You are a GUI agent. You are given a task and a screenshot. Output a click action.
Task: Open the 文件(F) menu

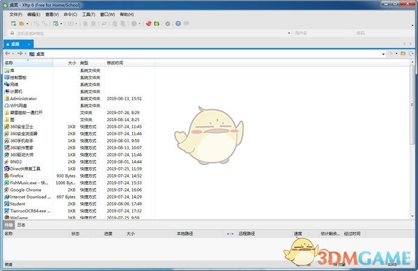click(16, 15)
